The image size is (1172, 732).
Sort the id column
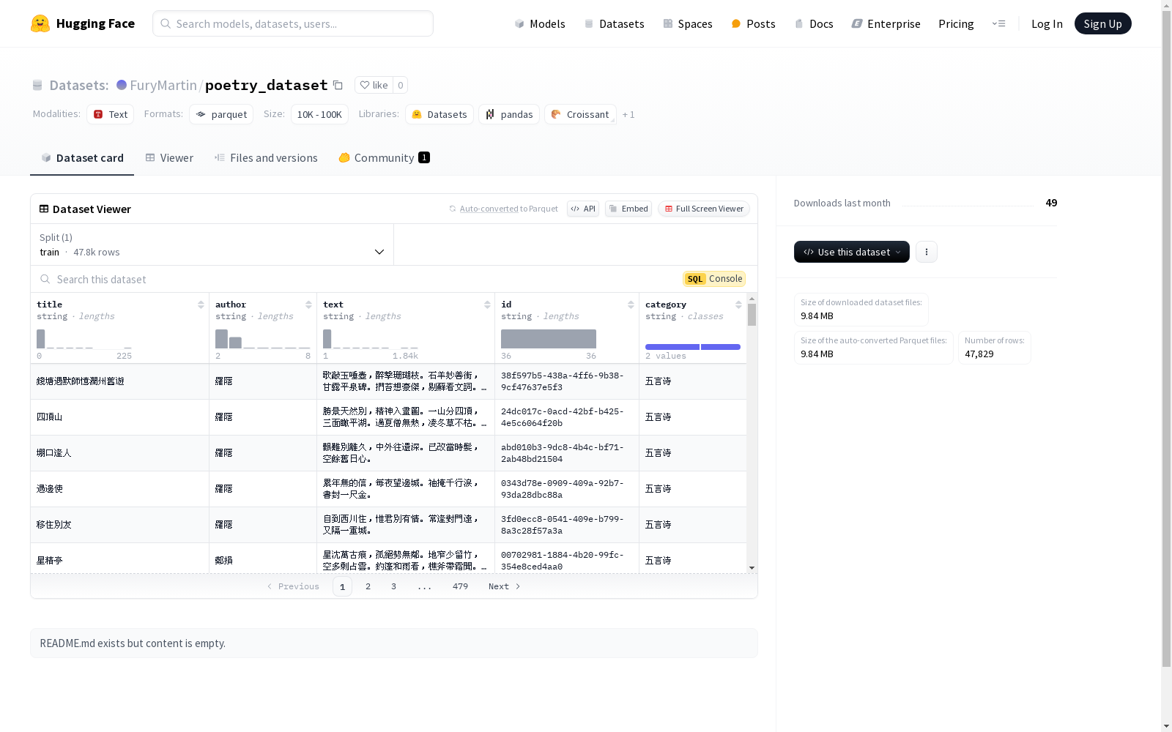(631, 305)
